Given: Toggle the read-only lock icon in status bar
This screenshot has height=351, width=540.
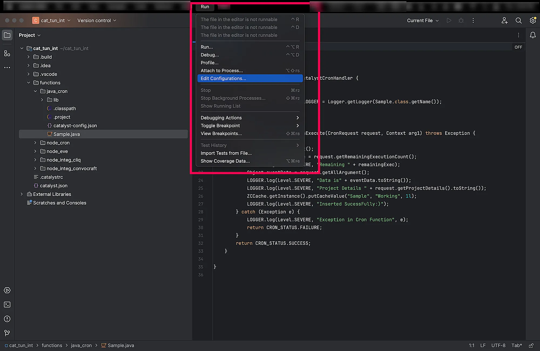Looking at the screenshot, I should (x=531, y=346).
